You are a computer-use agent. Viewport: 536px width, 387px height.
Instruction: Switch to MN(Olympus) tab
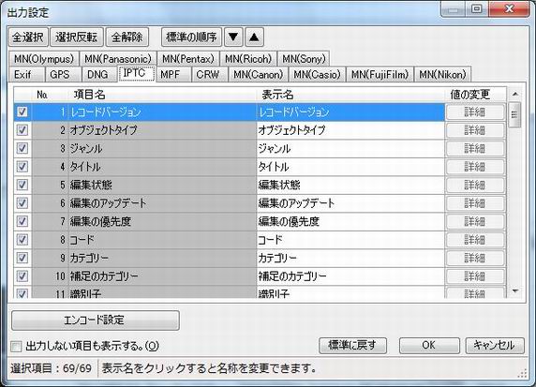click(x=44, y=59)
